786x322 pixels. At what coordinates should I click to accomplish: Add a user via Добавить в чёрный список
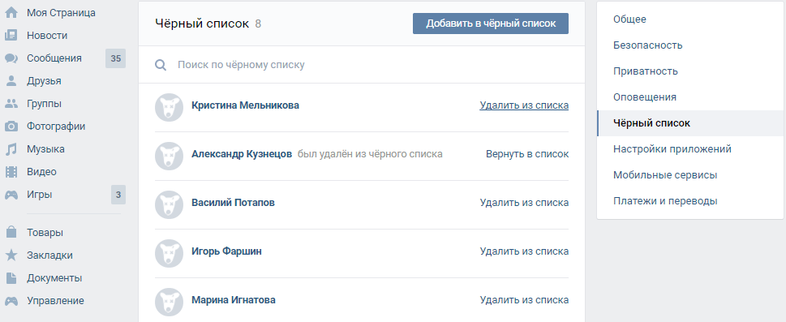pyautogui.click(x=491, y=24)
